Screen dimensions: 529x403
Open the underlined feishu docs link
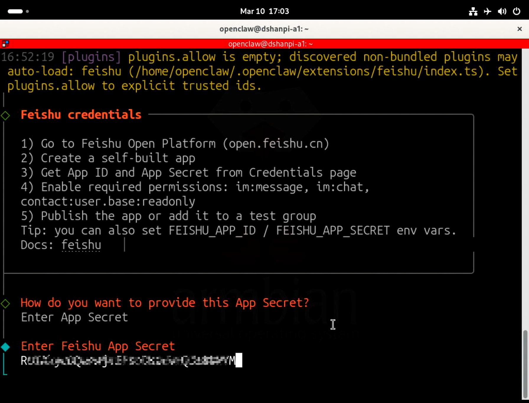tap(81, 245)
